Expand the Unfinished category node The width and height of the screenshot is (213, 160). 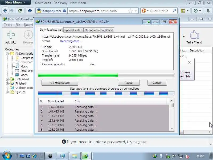point(7,79)
